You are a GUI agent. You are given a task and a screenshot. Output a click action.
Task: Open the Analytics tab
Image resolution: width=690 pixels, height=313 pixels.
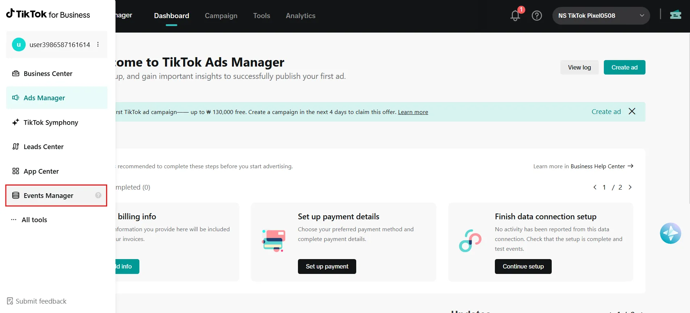click(300, 16)
